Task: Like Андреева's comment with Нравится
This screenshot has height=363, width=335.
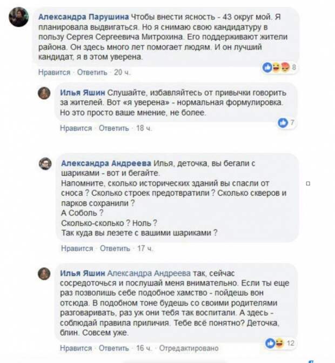Action: pyautogui.click(x=76, y=248)
